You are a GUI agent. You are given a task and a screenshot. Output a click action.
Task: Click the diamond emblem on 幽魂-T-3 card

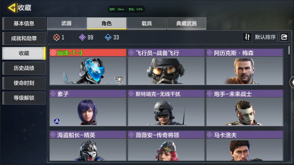point(119,80)
